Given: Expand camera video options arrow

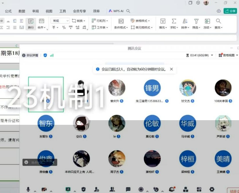Looking at the screenshot, I should click(51, 191).
